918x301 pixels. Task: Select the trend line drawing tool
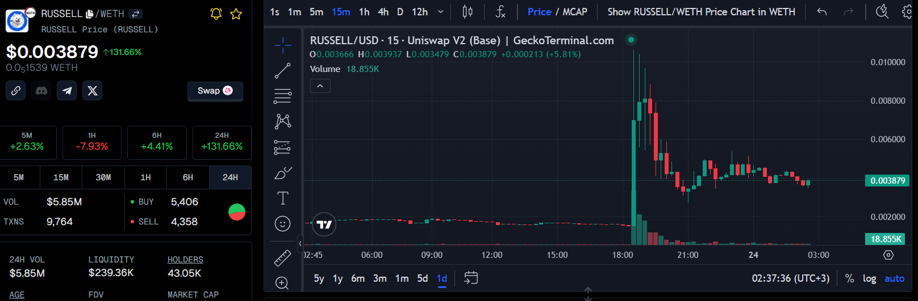[282, 70]
